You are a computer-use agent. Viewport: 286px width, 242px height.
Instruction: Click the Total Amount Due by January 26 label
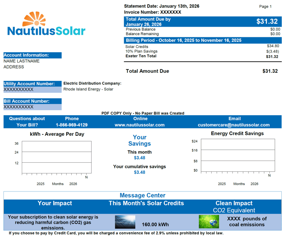click(148, 22)
